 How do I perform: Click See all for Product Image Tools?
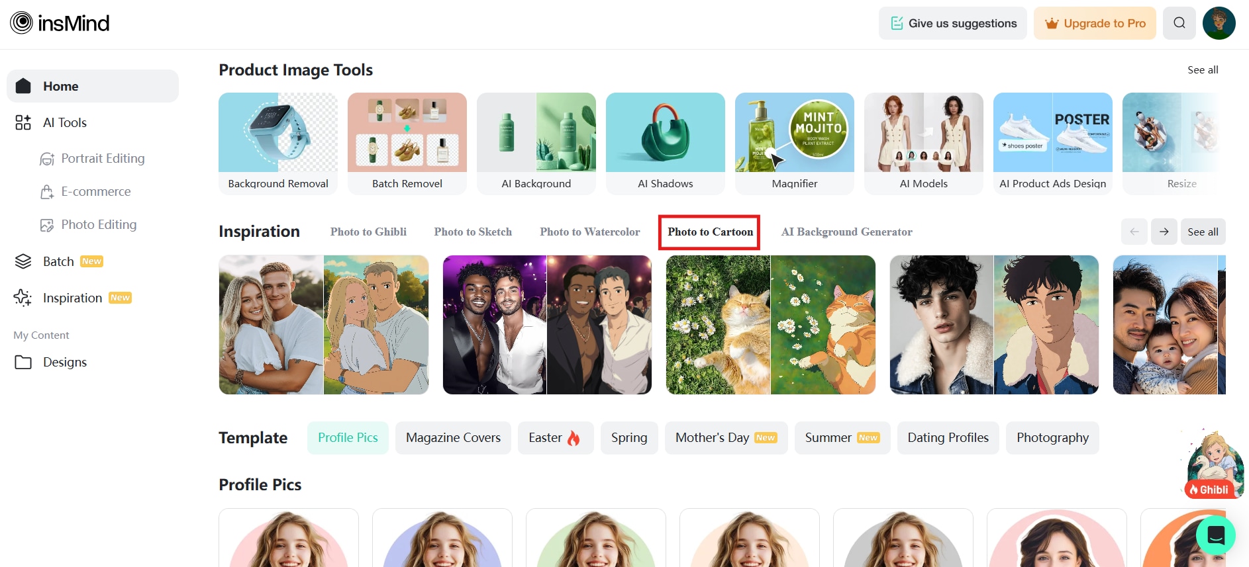coord(1203,69)
